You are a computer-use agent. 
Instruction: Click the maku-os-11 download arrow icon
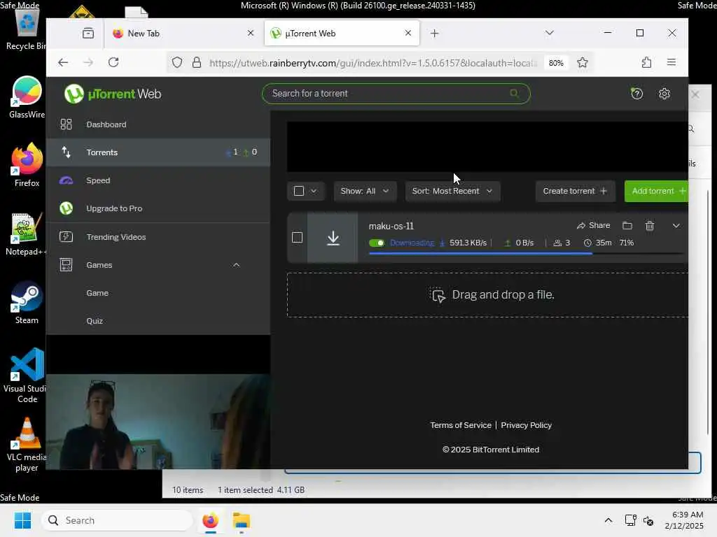tap(333, 238)
